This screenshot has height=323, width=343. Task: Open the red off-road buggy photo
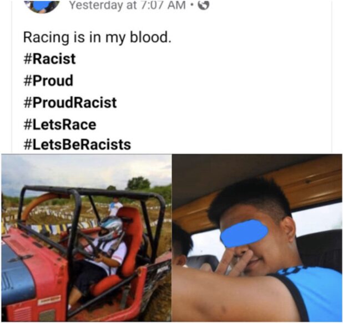87,238
